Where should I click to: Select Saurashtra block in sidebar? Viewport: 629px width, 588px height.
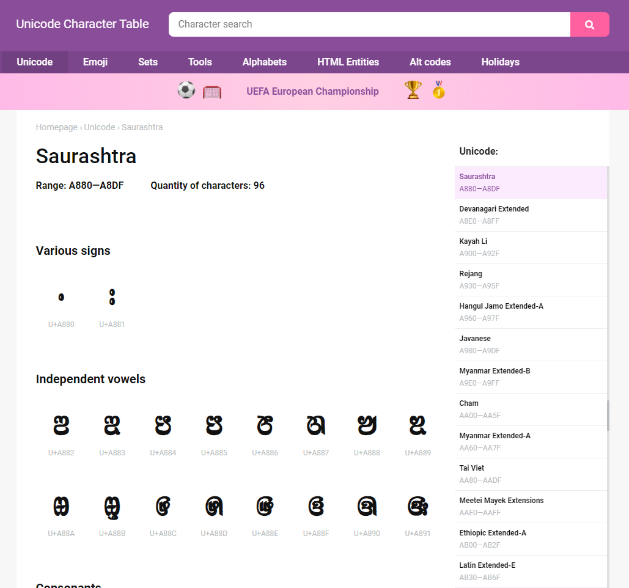coord(531,183)
